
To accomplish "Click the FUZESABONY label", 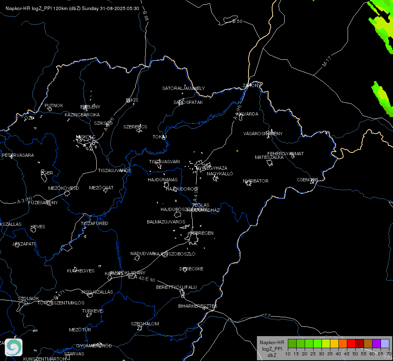I will 43,203.
